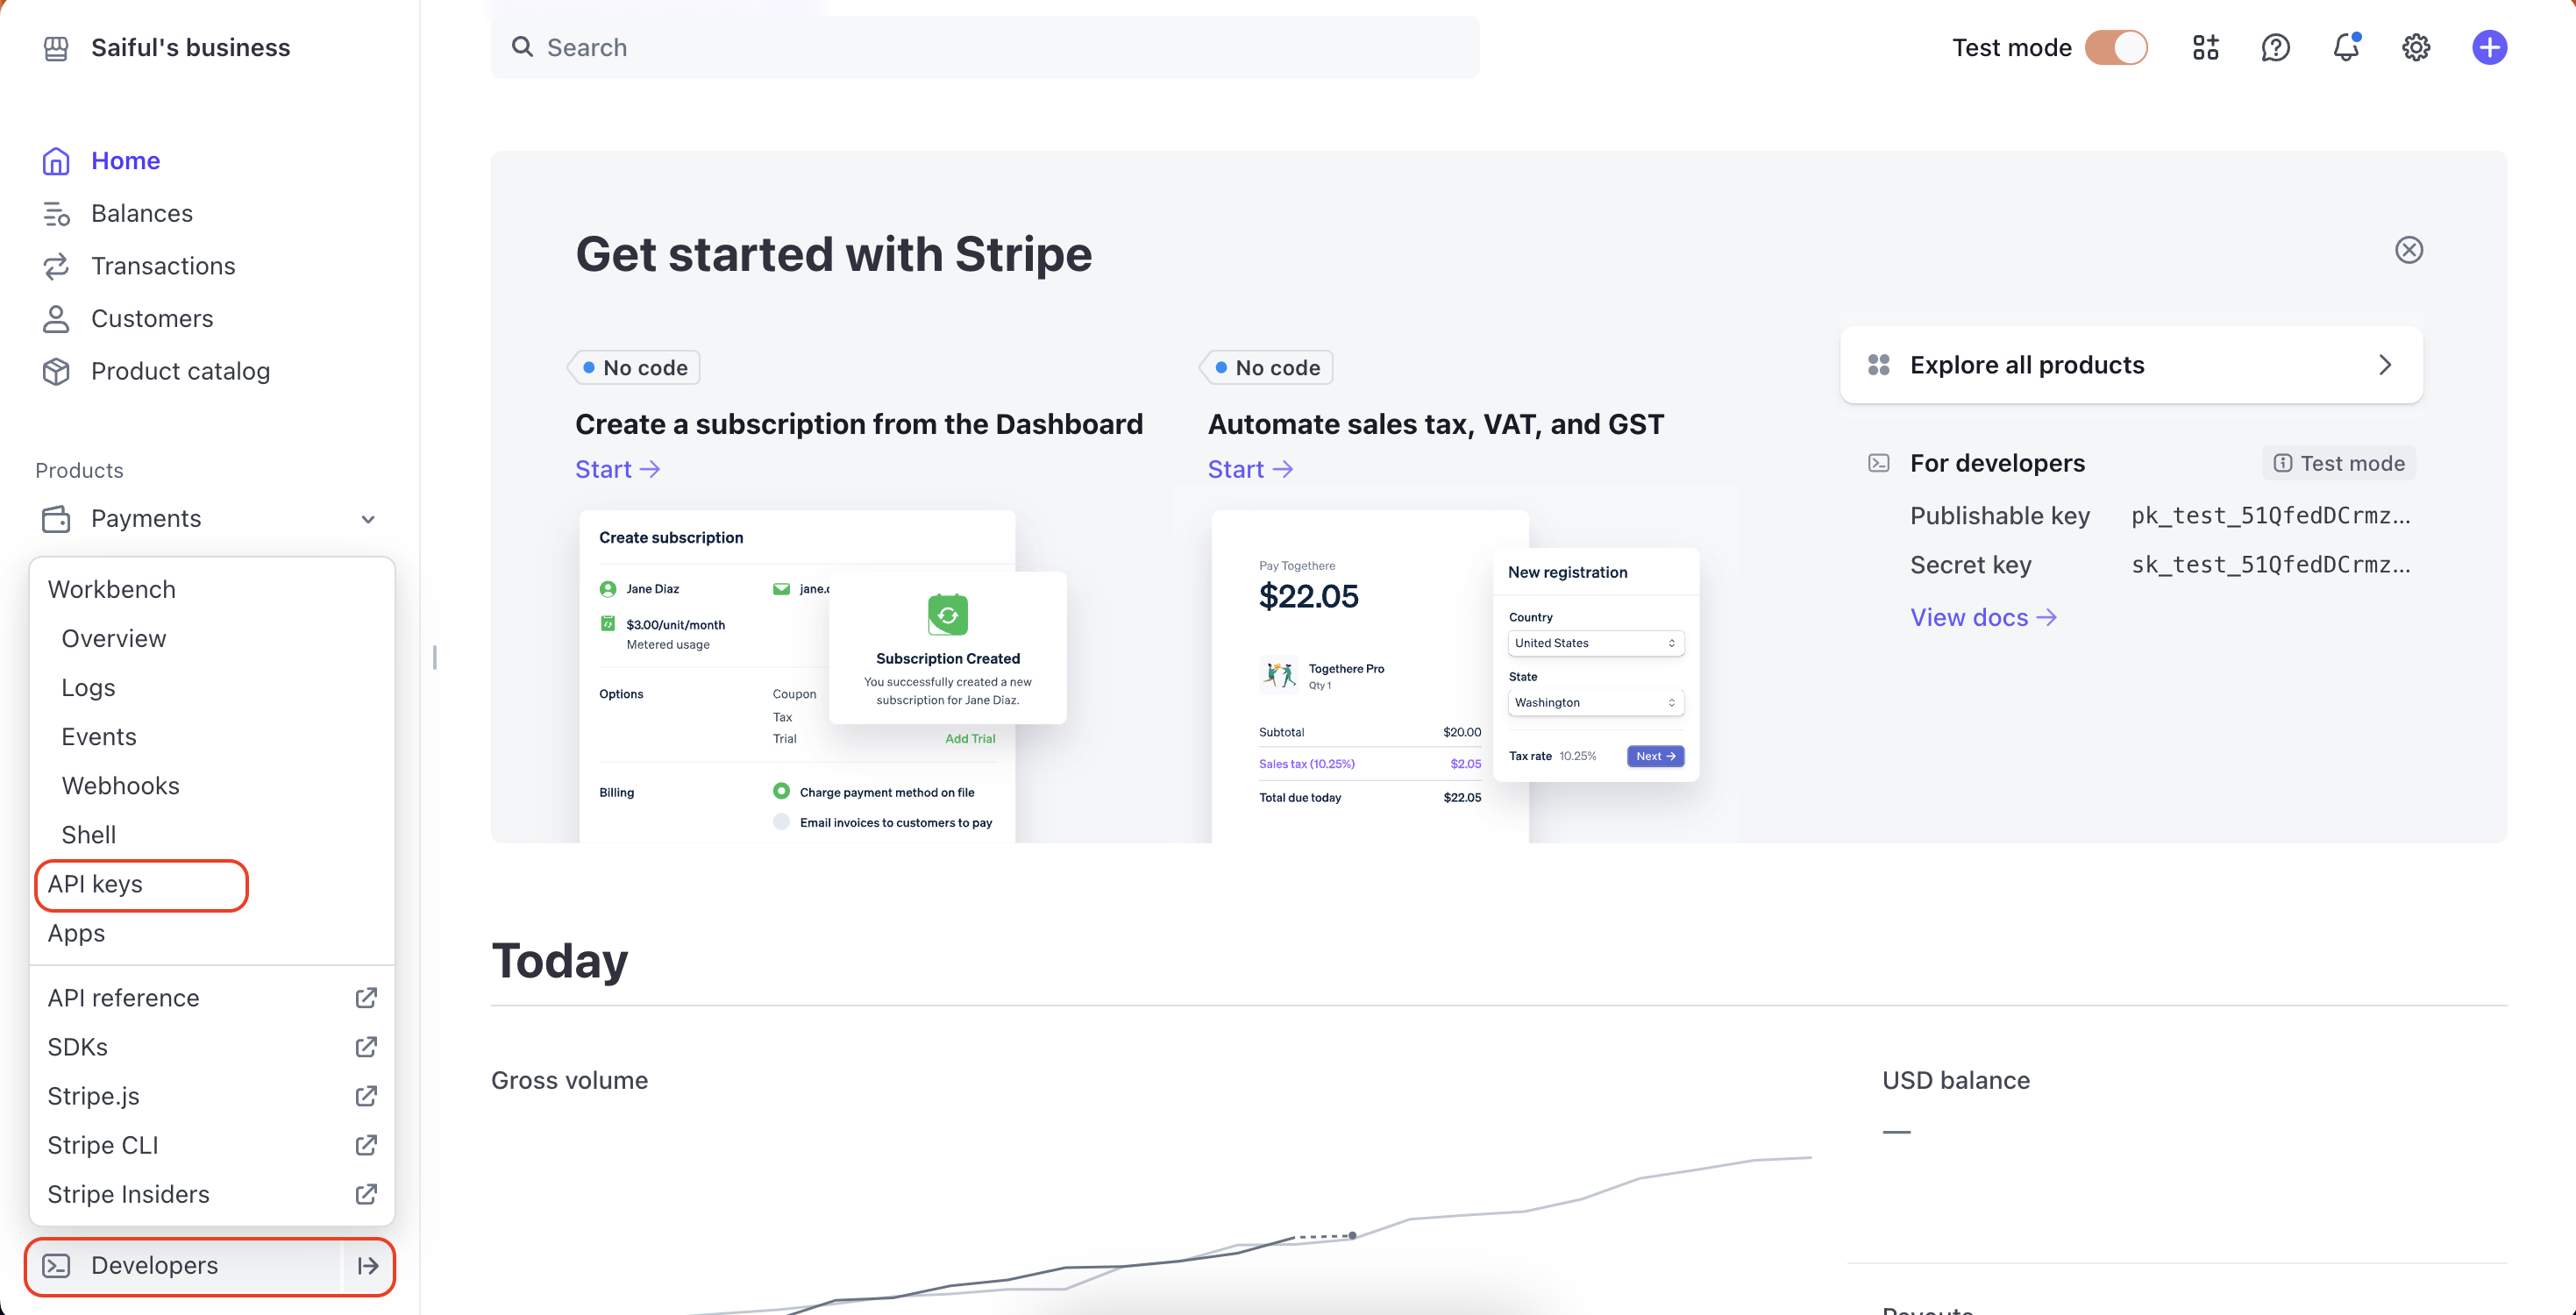
Task: Dismiss the Get started with Stripe panel
Action: (2409, 250)
